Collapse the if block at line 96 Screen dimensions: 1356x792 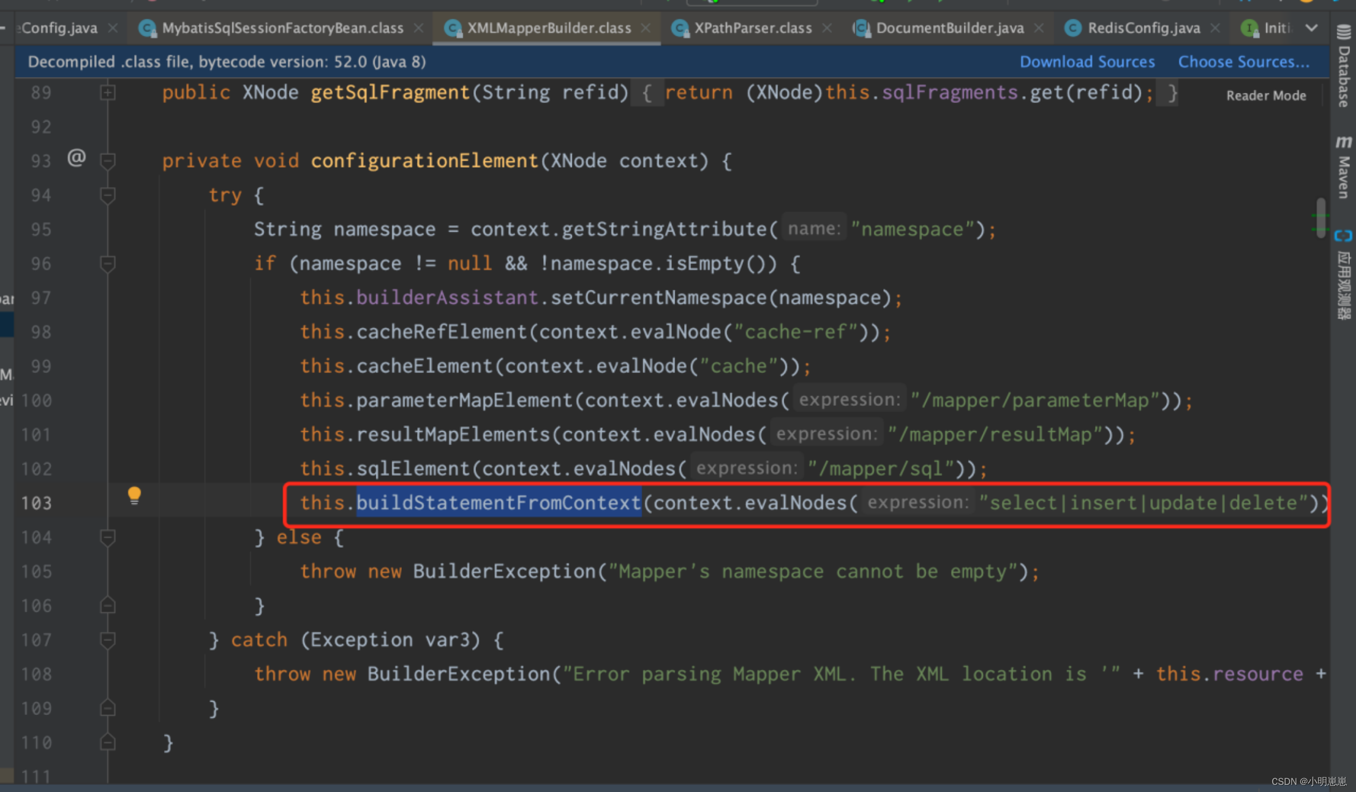pyautogui.click(x=108, y=263)
